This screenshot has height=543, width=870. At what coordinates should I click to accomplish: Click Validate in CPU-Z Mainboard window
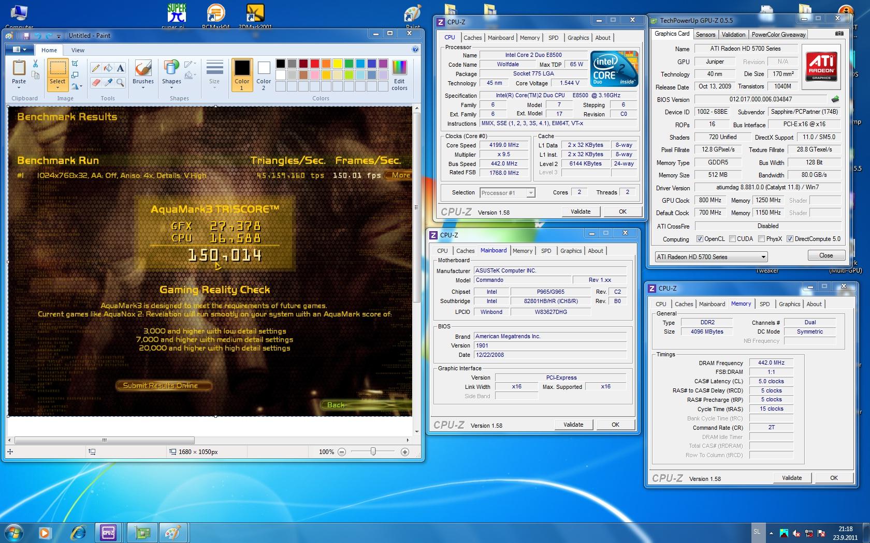point(573,425)
